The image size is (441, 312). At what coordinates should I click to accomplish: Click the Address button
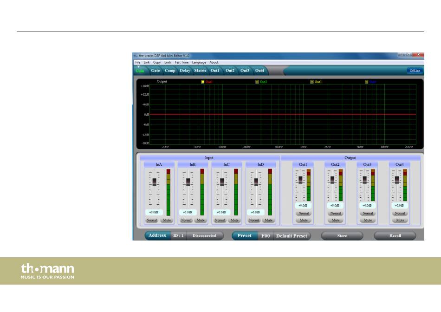157,235
